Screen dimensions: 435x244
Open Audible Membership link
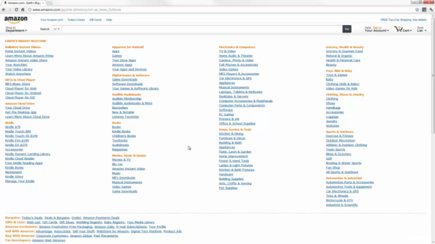tap(126, 99)
